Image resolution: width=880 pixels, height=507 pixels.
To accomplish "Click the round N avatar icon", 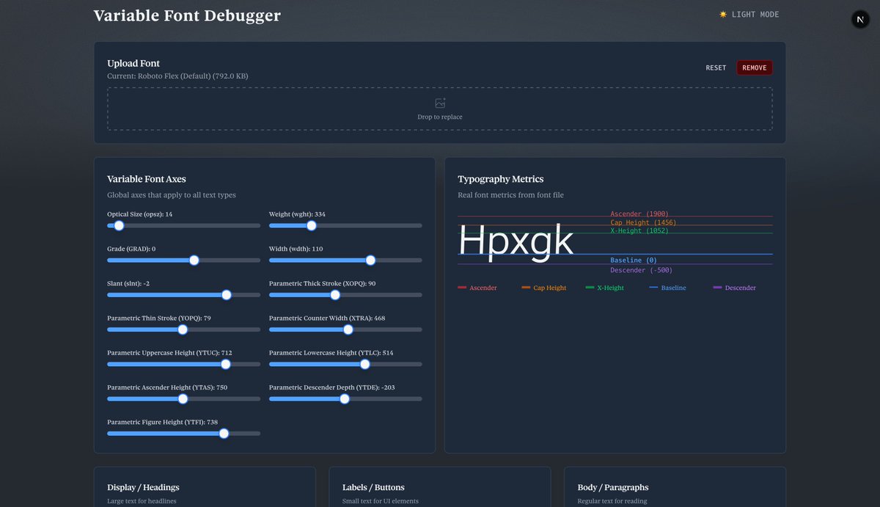I will tap(860, 20).
